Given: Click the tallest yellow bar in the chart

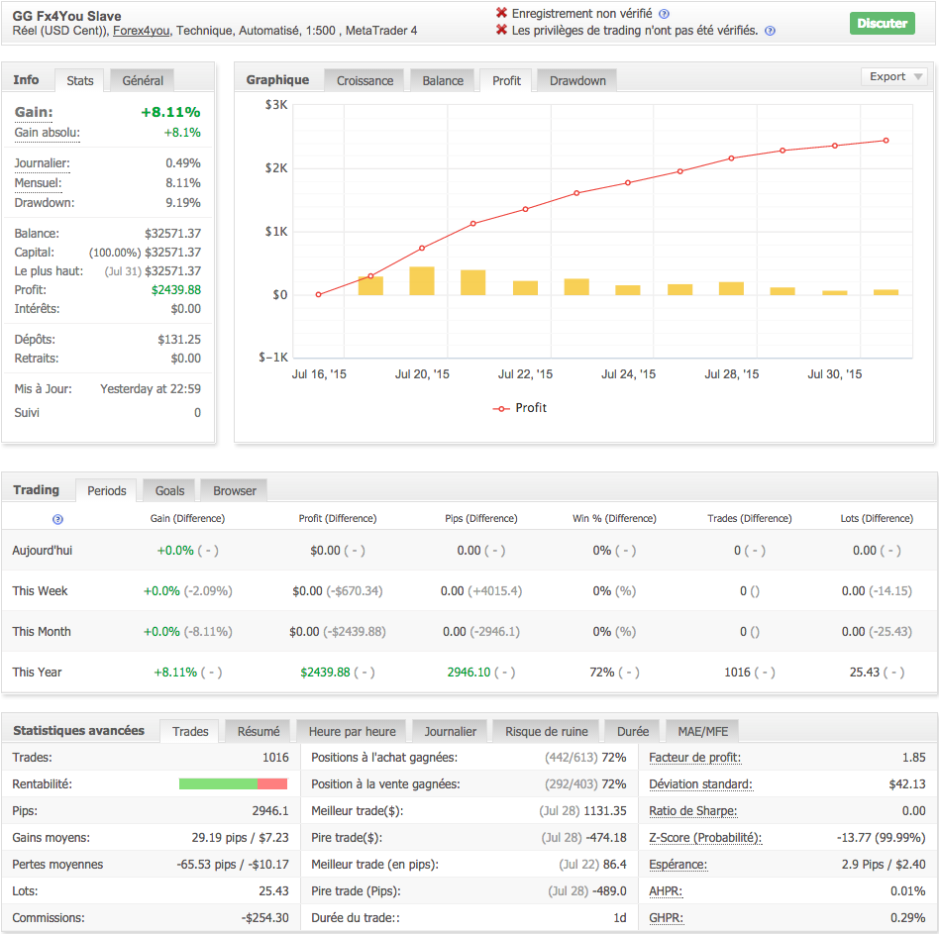Looking at the screenshot, I should pos(422,280).
